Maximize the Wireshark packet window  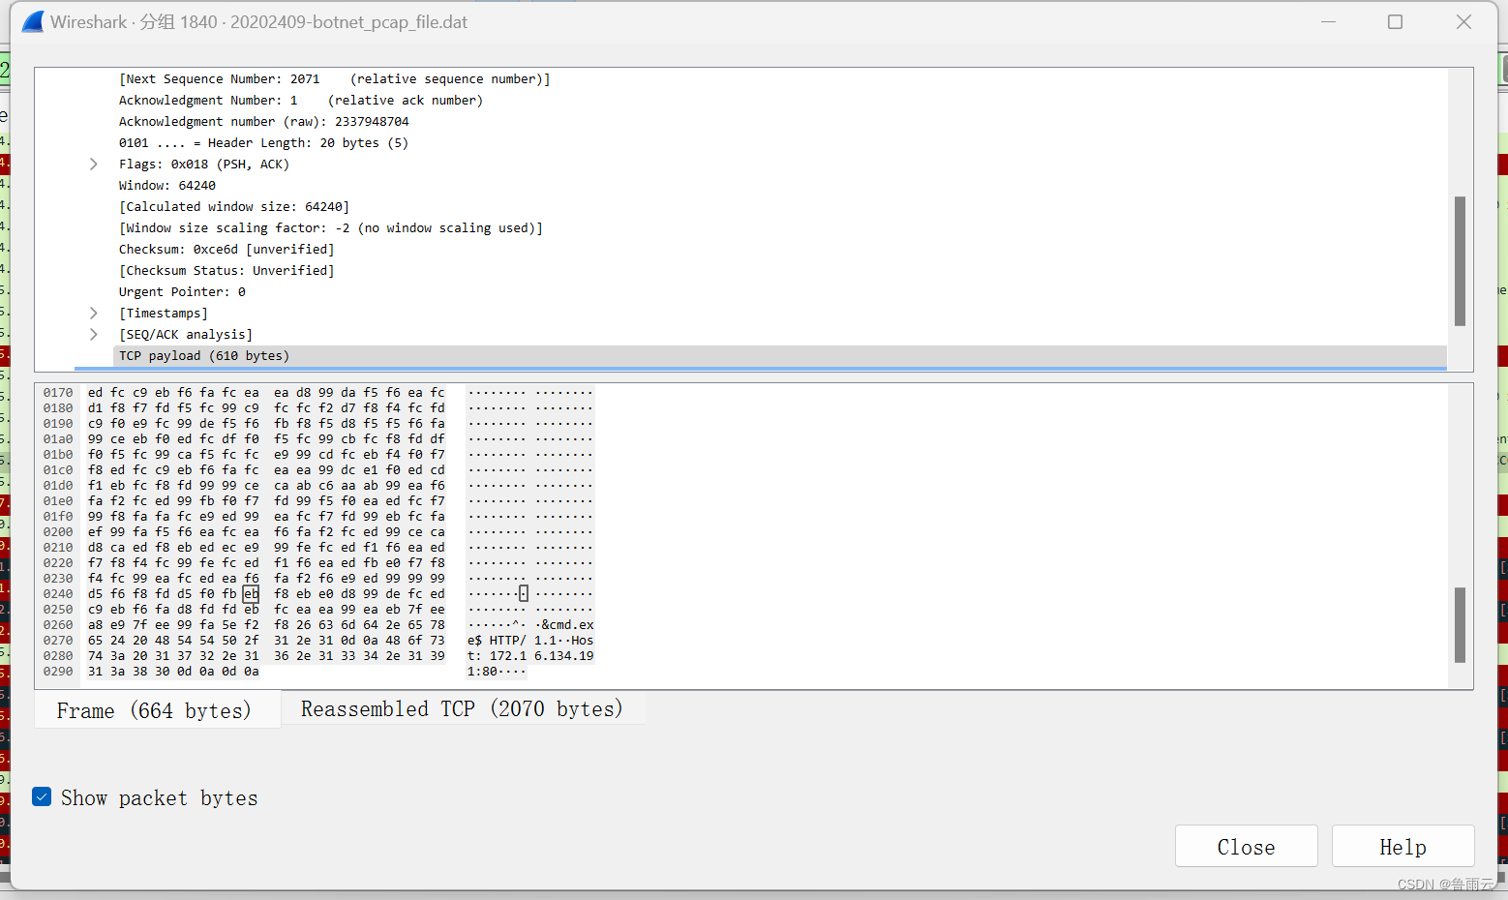click(1395, 21)
